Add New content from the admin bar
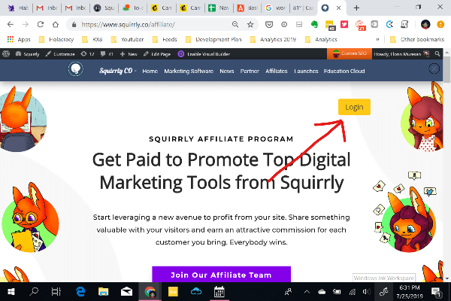The height and width of the screenshot is (301, 451). 129,54
